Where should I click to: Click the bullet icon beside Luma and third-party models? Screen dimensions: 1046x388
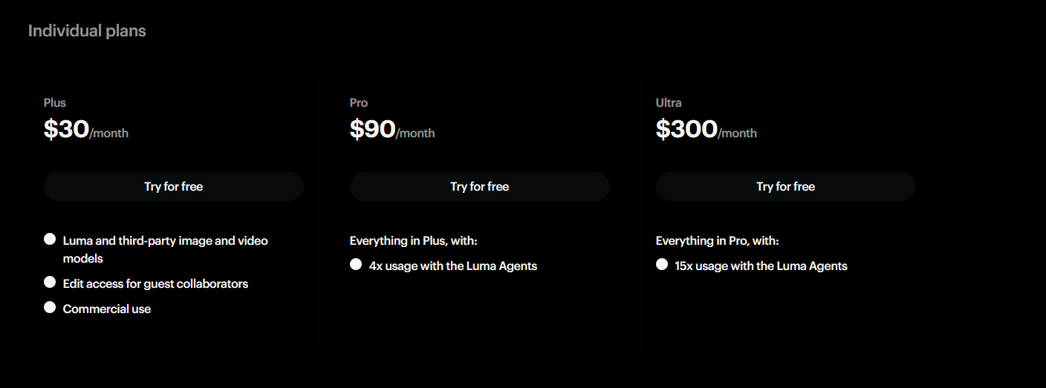pyautogui.click(x=50, y=239)
